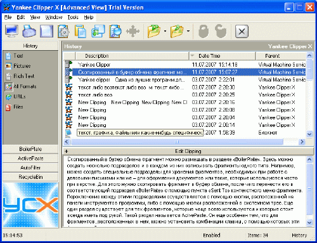Open the View menu

click(x=35, y=17)
